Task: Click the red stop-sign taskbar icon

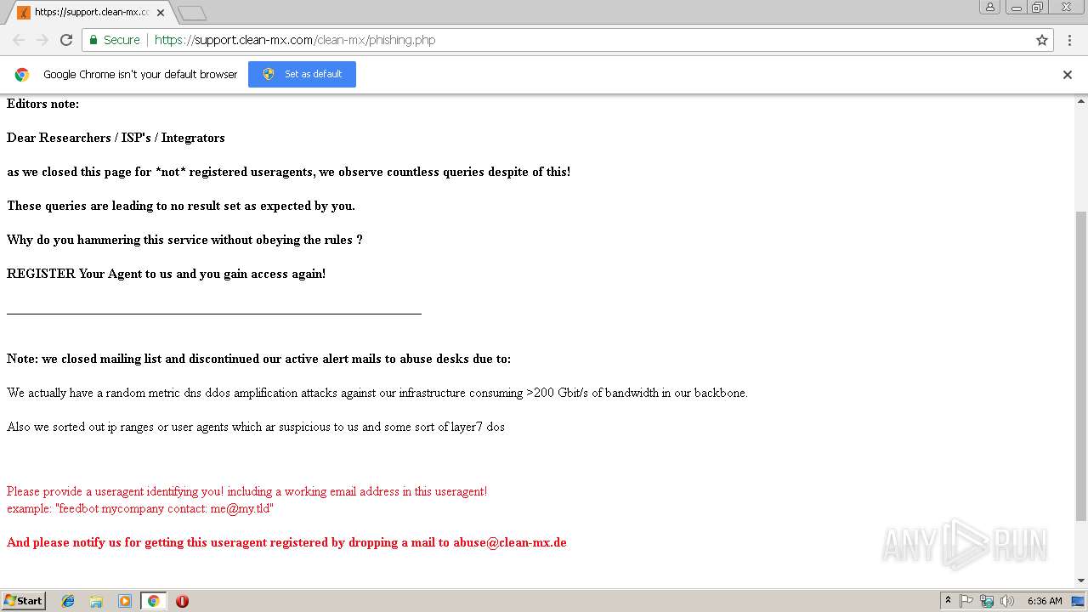Action: click(x=182, y=601)
